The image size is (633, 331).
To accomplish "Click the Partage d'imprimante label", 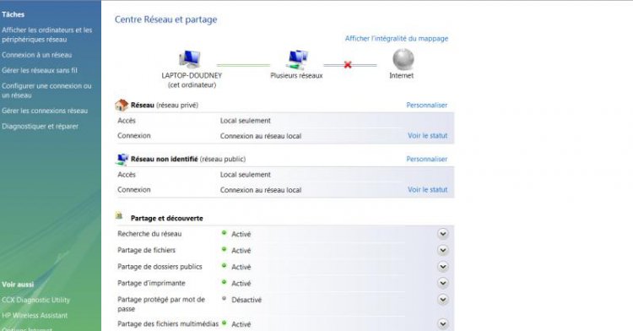I will point(151,284).
